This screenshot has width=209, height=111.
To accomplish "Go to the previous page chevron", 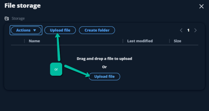I will tap(181, 30).
